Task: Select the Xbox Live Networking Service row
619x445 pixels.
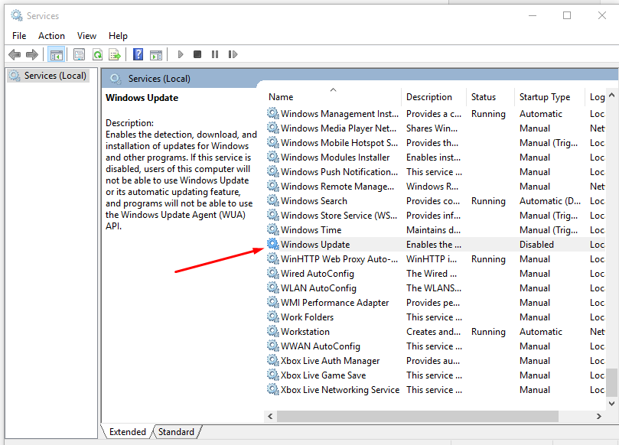Action: (436, 390)
